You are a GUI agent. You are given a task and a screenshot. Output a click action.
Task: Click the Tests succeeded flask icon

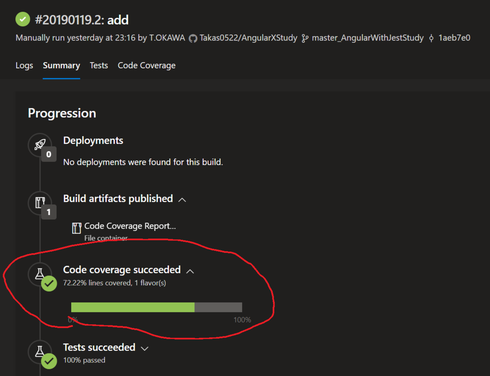[x=40, y=351]
